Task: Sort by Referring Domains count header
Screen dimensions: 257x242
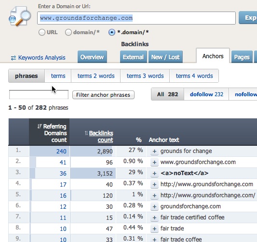Action: (55, 133)
